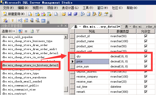Click the New Query (新建查询) button
The width and height of the screenshot is (156, 95).
[x=14, y=14]
